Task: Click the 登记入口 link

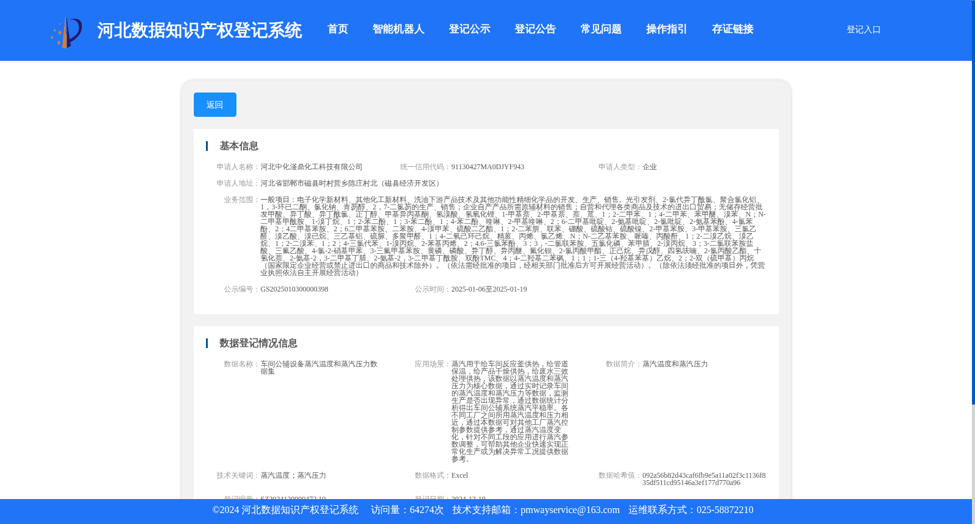Action: [x=863, y=29]
